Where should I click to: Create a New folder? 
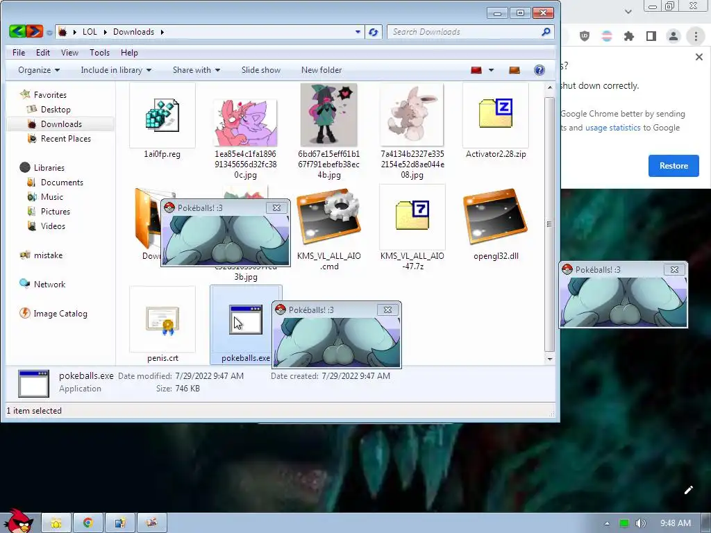pyautogui.click(x=321, y=70)
